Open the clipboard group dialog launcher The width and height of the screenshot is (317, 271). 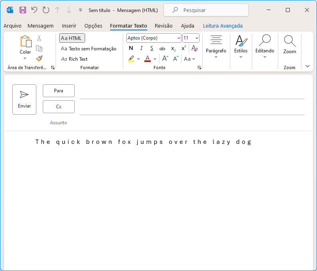(x=53, y=68)
